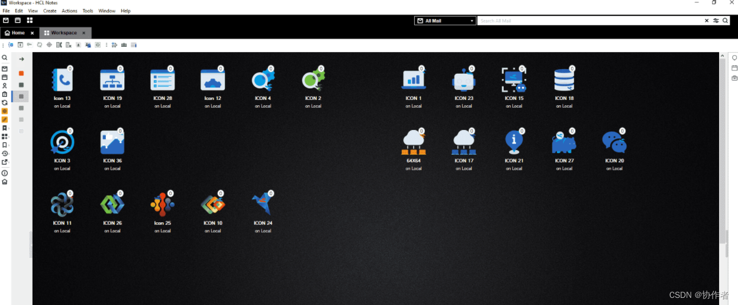Select the orange workspace page swatch
This screenshot has width=738, height=305.
[21, 73]
